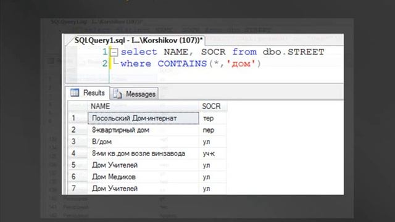The image size is (395, 222).
Task: Click the CONTAINS keyword in query
Action: tap(182, 64)
